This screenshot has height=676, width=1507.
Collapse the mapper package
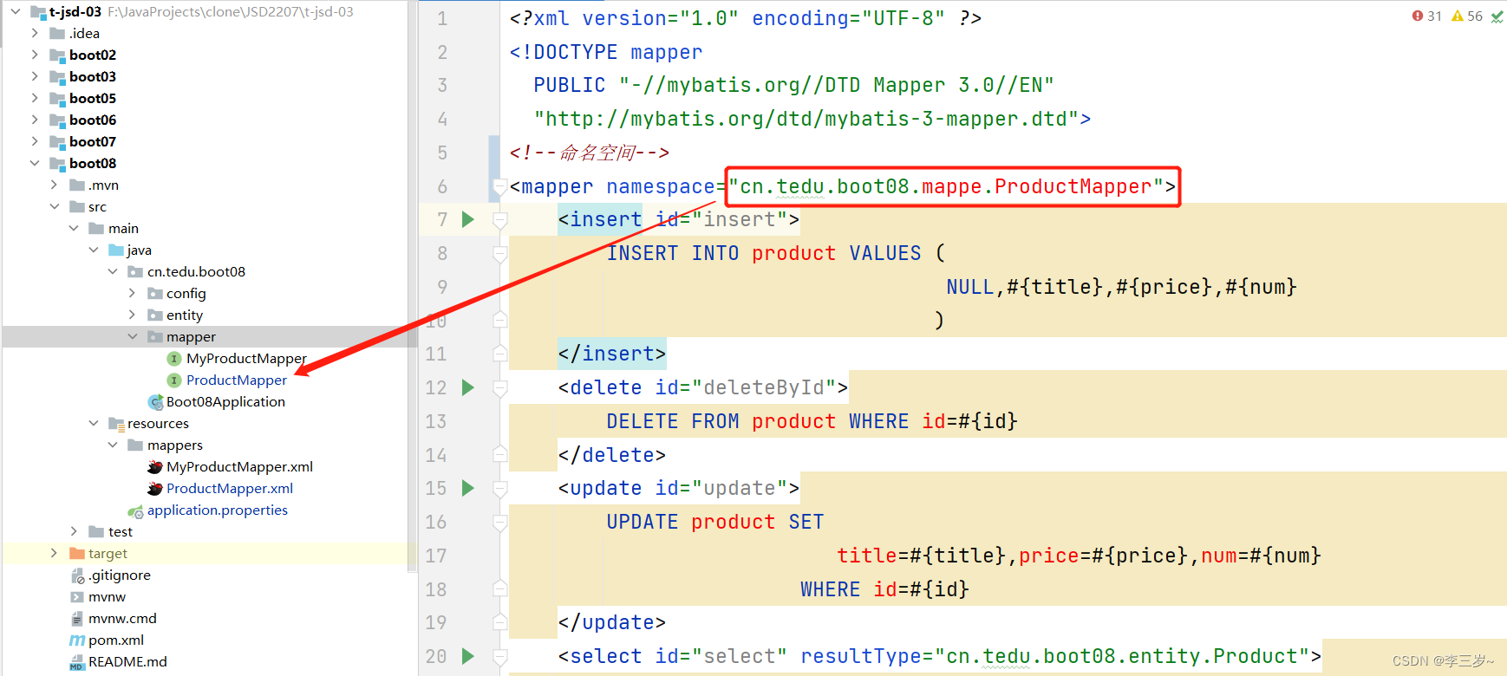click(x=133, y=337)
